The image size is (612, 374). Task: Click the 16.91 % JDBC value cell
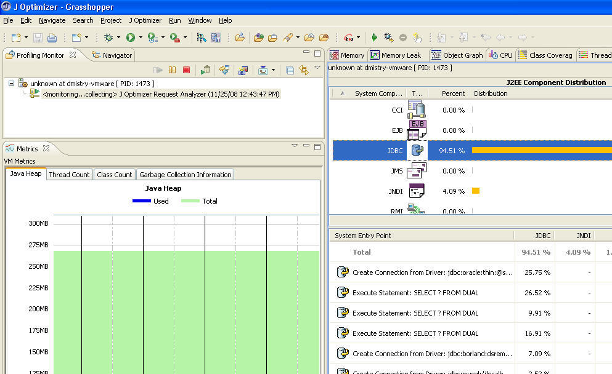pos(535,333)
